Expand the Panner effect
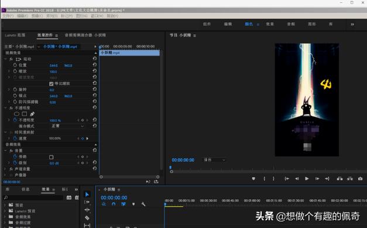The width and height of the screenshot is (367, 228). [x=5, y=175]
